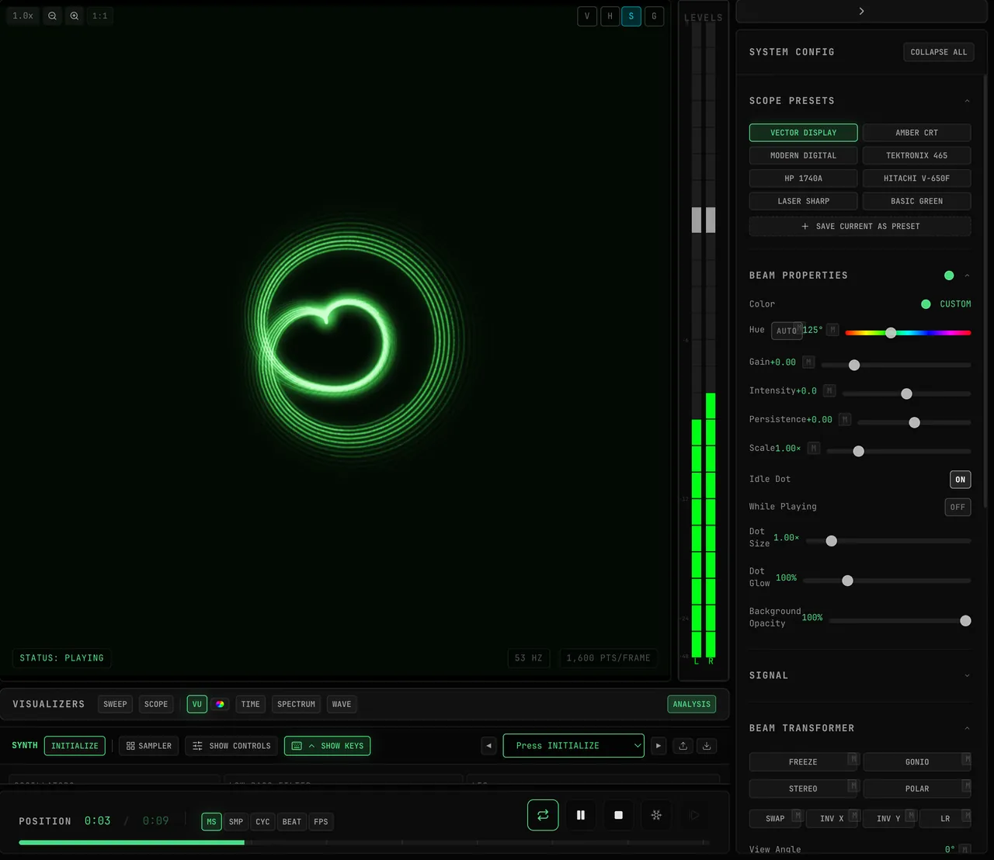Click the M button beside Gain

808,362
